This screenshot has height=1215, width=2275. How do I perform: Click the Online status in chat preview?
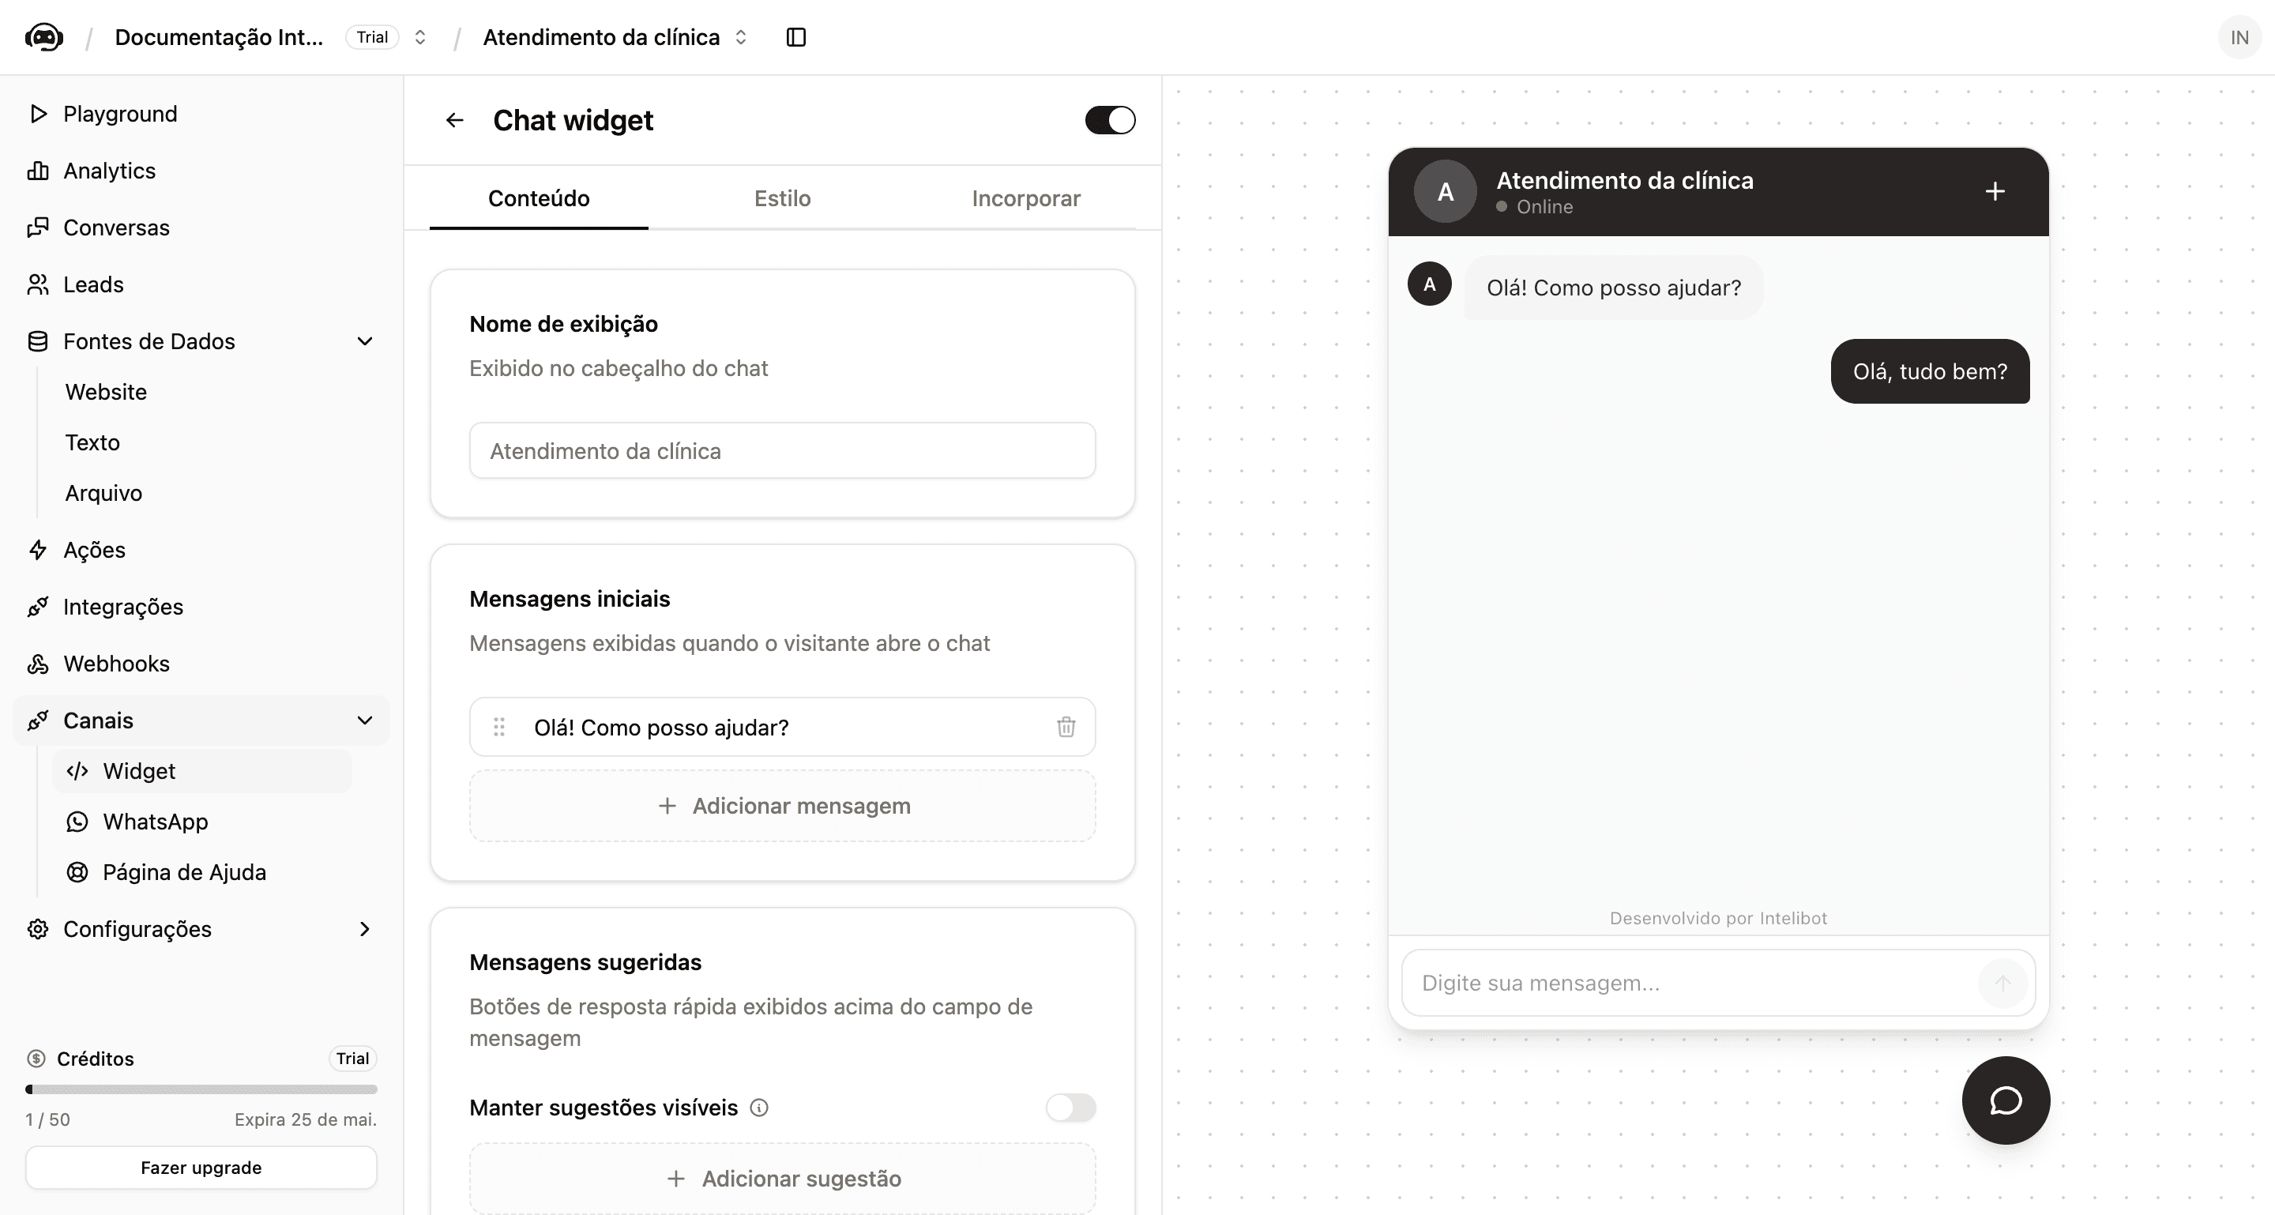pyautogui.click(x=1535, y=207)
